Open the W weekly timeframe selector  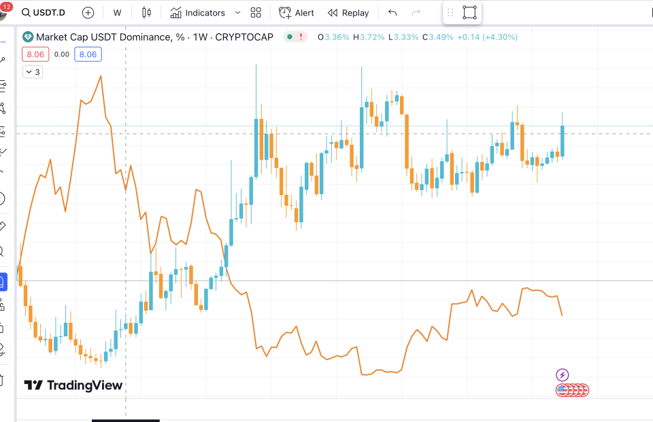117,13
